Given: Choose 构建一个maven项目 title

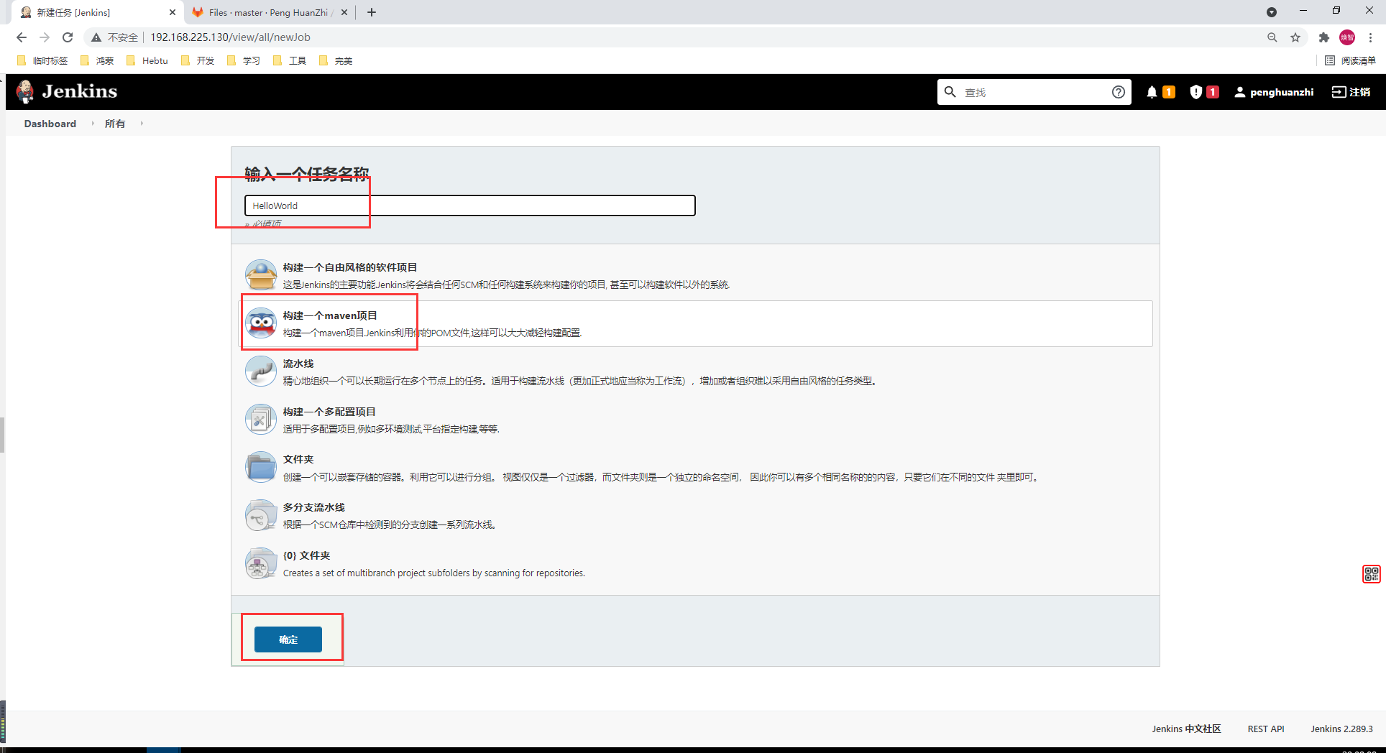Looking at the screenshot, I should [330, 315].
